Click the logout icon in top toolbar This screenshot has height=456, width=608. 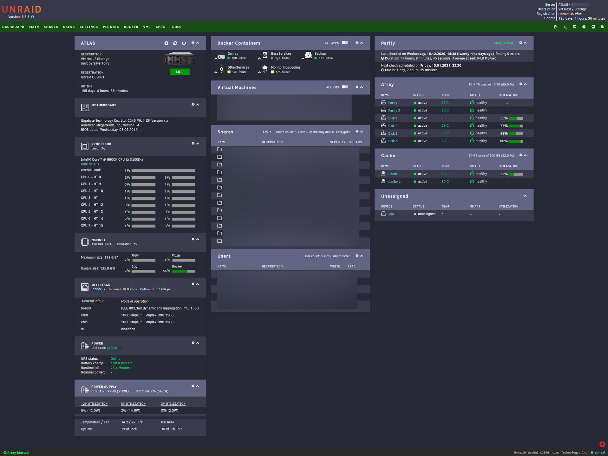[556, 27]
